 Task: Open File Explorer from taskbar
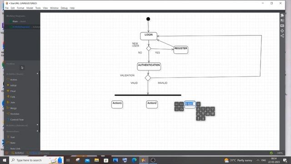[x=96, y=160]
